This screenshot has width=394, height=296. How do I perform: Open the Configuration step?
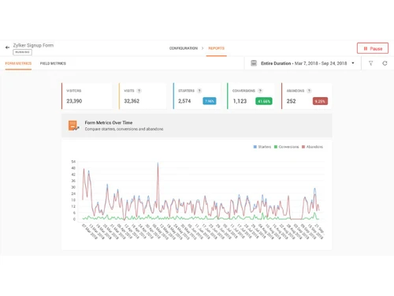coord(184,48)
